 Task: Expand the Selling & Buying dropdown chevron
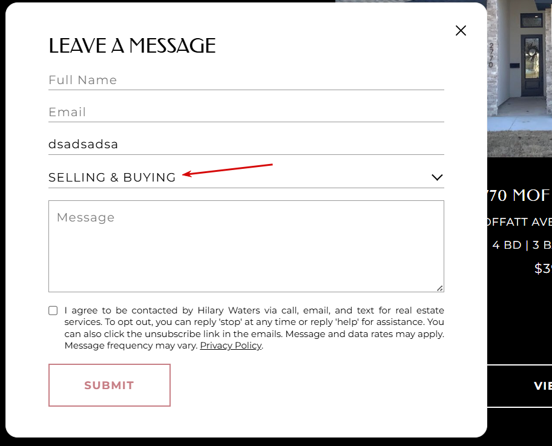pyautogui.click(x=437, y=177)
